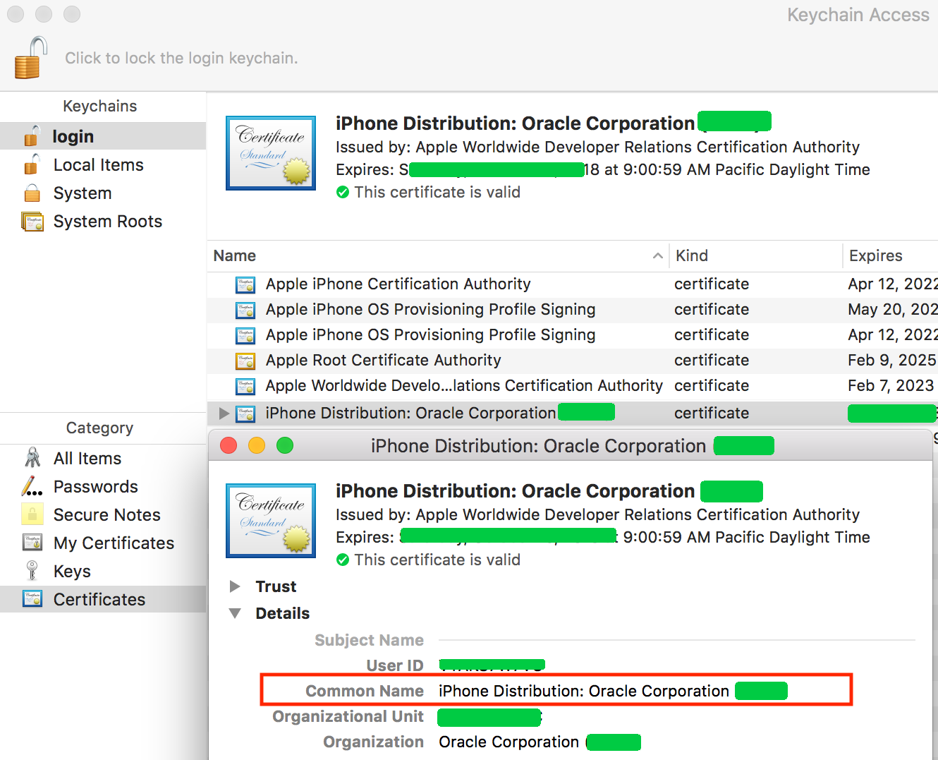Show the Passwords category
938x760 pixels.
pos(103,486)
